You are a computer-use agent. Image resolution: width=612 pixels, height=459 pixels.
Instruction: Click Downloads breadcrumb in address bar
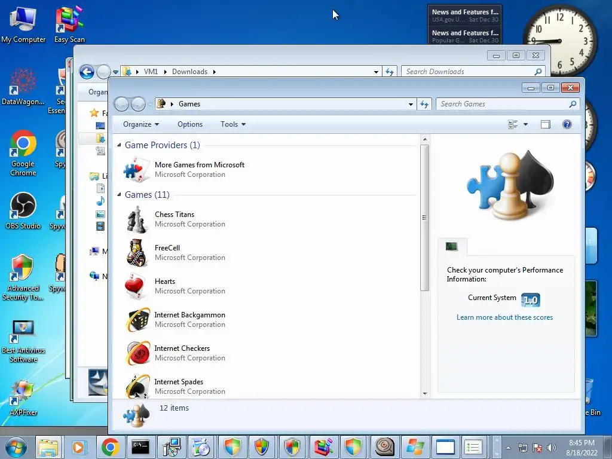[x=189, y=72]
